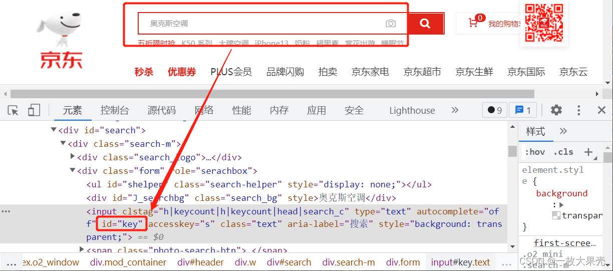
Task: Switch to the 元素 Elements tab
Action: point(72,110)
